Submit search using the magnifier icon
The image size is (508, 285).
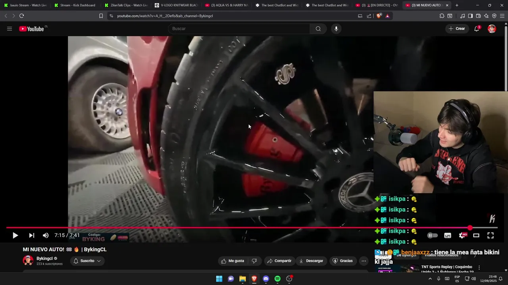point(318,28)
